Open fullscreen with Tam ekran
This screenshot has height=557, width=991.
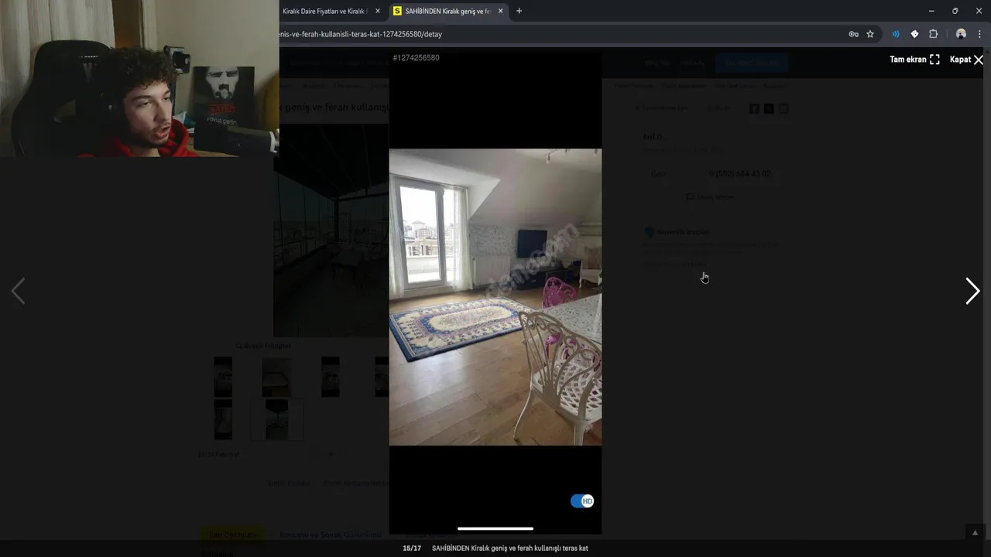click(914, 60)
